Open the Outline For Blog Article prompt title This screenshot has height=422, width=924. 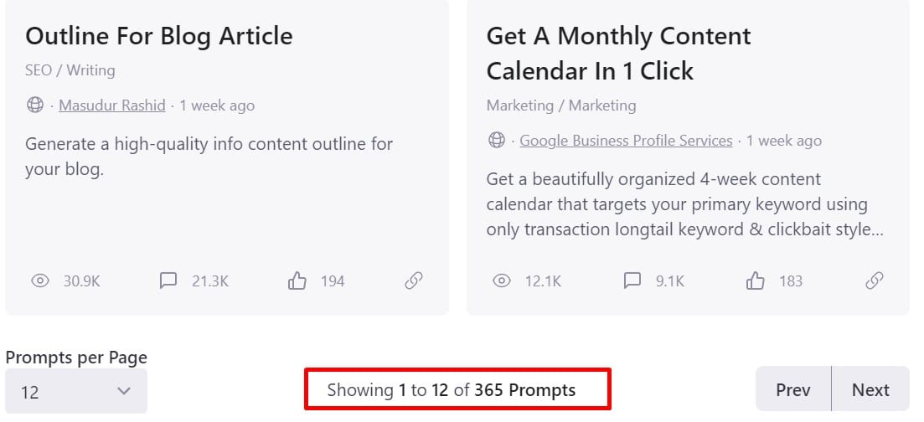[159, 36]
